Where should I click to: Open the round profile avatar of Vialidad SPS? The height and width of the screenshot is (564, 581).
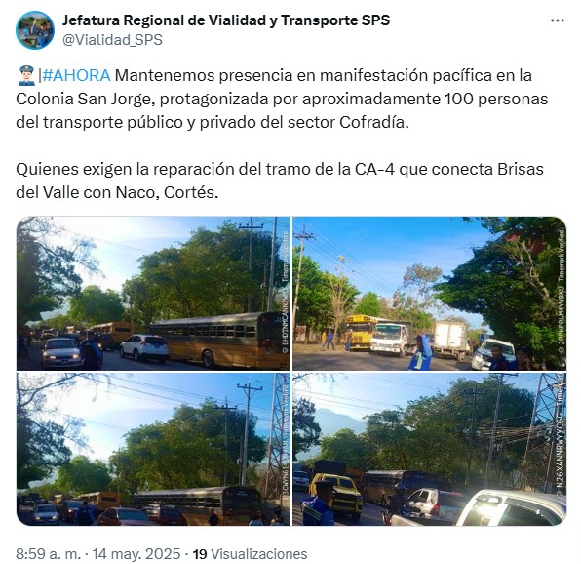pos(35,30)
